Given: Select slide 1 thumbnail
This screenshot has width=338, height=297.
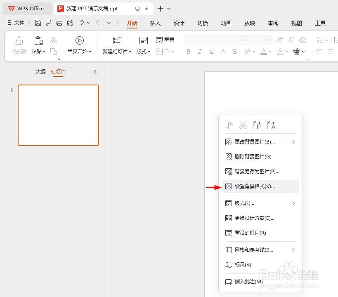Looking at the screenshot, I should point(59,115).
